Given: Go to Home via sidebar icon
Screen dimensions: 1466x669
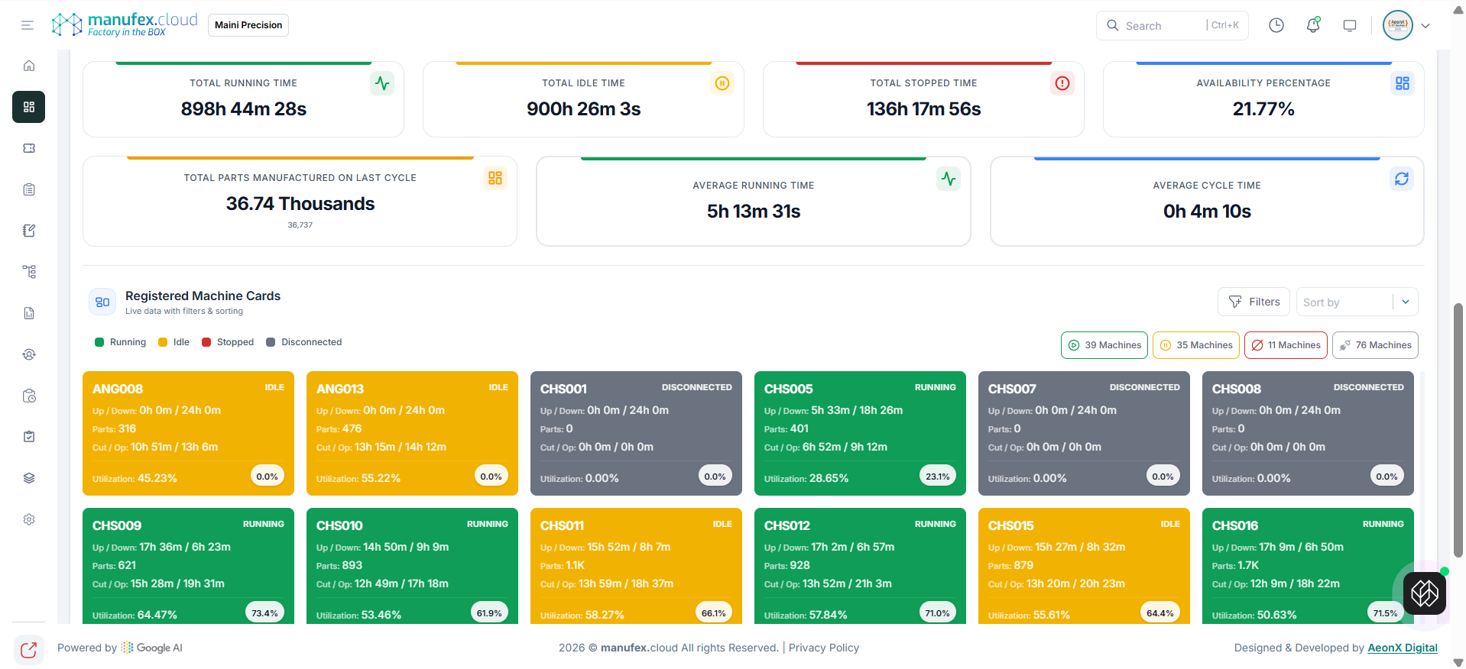Looking at the screenshot, I should [29, 66].
